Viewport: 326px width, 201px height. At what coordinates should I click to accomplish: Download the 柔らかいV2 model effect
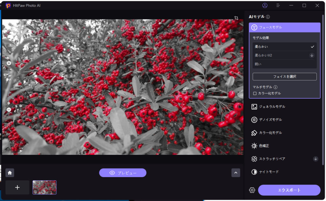coord(312,55)
